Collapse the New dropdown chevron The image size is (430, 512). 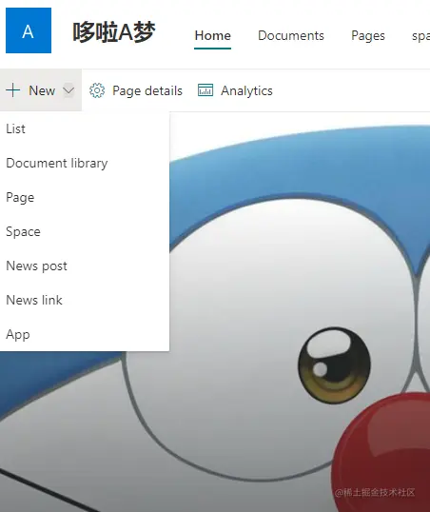(68, 90)
